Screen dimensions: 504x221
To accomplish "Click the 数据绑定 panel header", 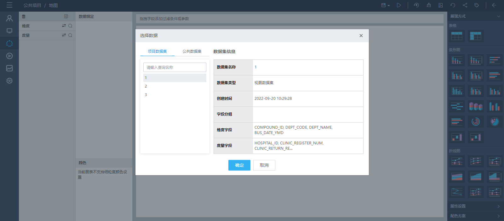I will tap(104, 16).
